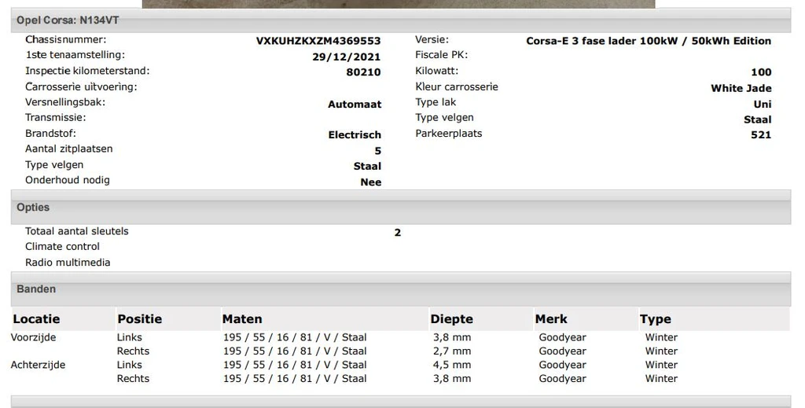Image resolution: width=805 pixels, height=408 pixels.
Task: Click the 'Electrisch' fuel value
Action: [x=355, y=135]
